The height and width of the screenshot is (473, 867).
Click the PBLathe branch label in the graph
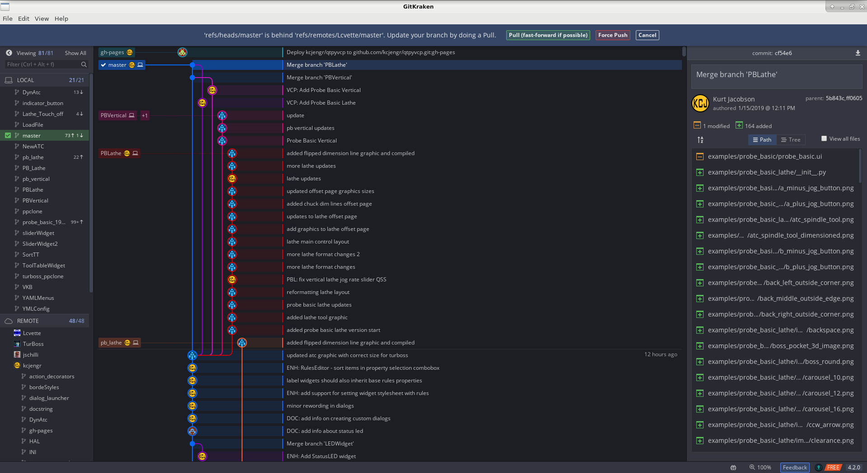click(x=119, y=153)
